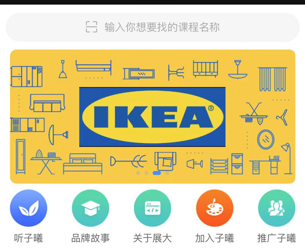Open the blue leaf 听子曦 icon
305x249 pixels.
pyautogui.click(x=29, y=208)
